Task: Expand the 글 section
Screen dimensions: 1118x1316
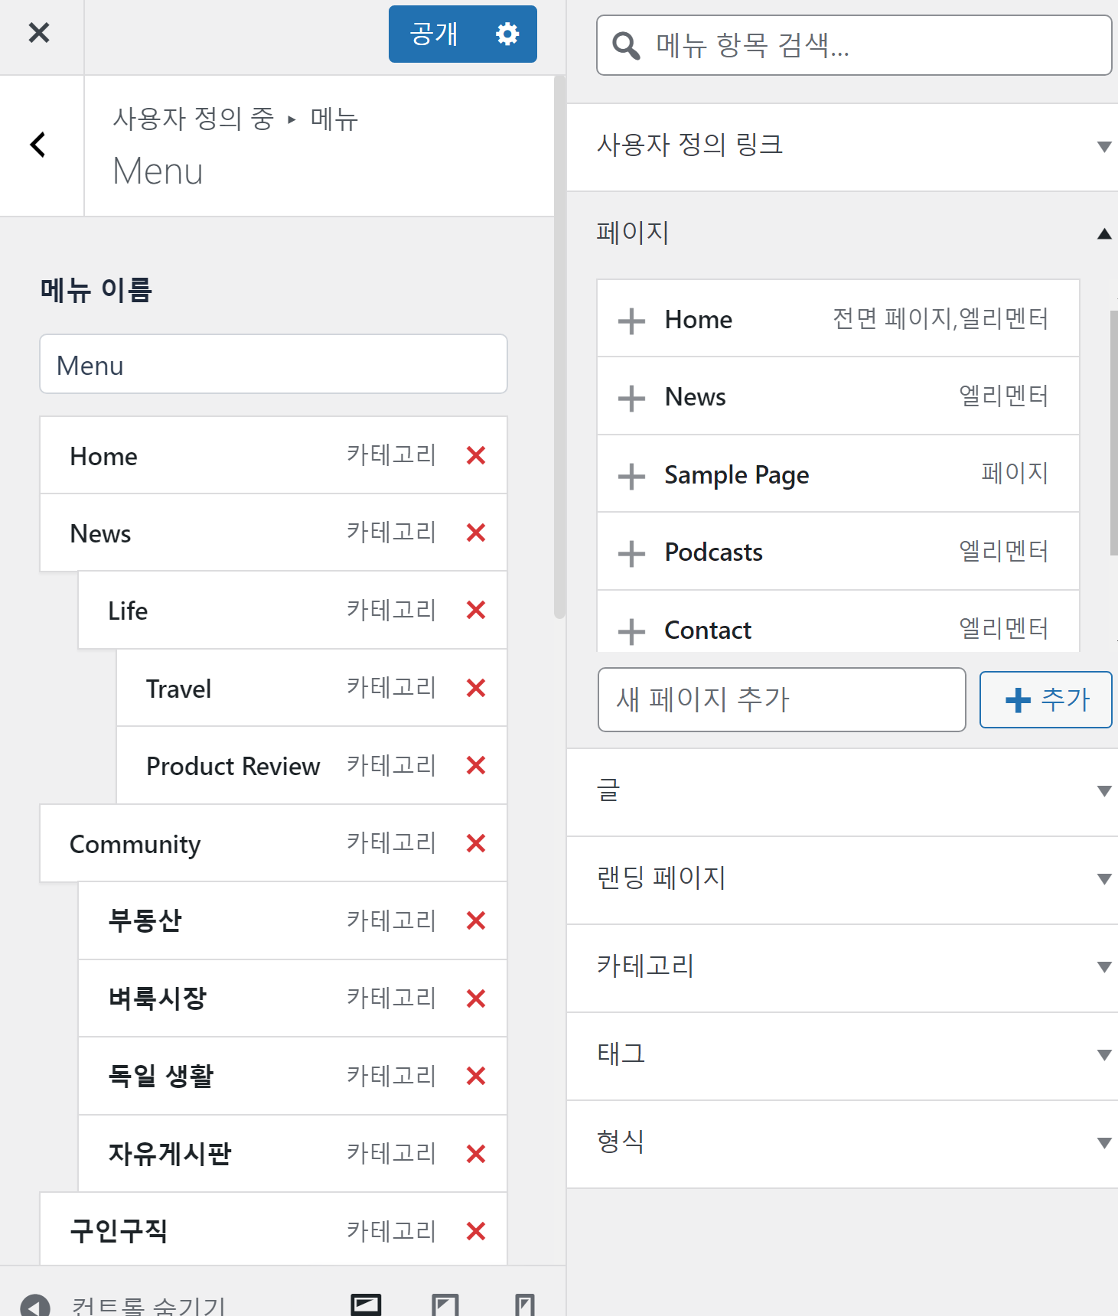Action: coord(843,790)
